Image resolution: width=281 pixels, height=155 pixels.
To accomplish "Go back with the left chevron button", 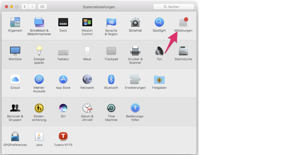I will [25, 7].
